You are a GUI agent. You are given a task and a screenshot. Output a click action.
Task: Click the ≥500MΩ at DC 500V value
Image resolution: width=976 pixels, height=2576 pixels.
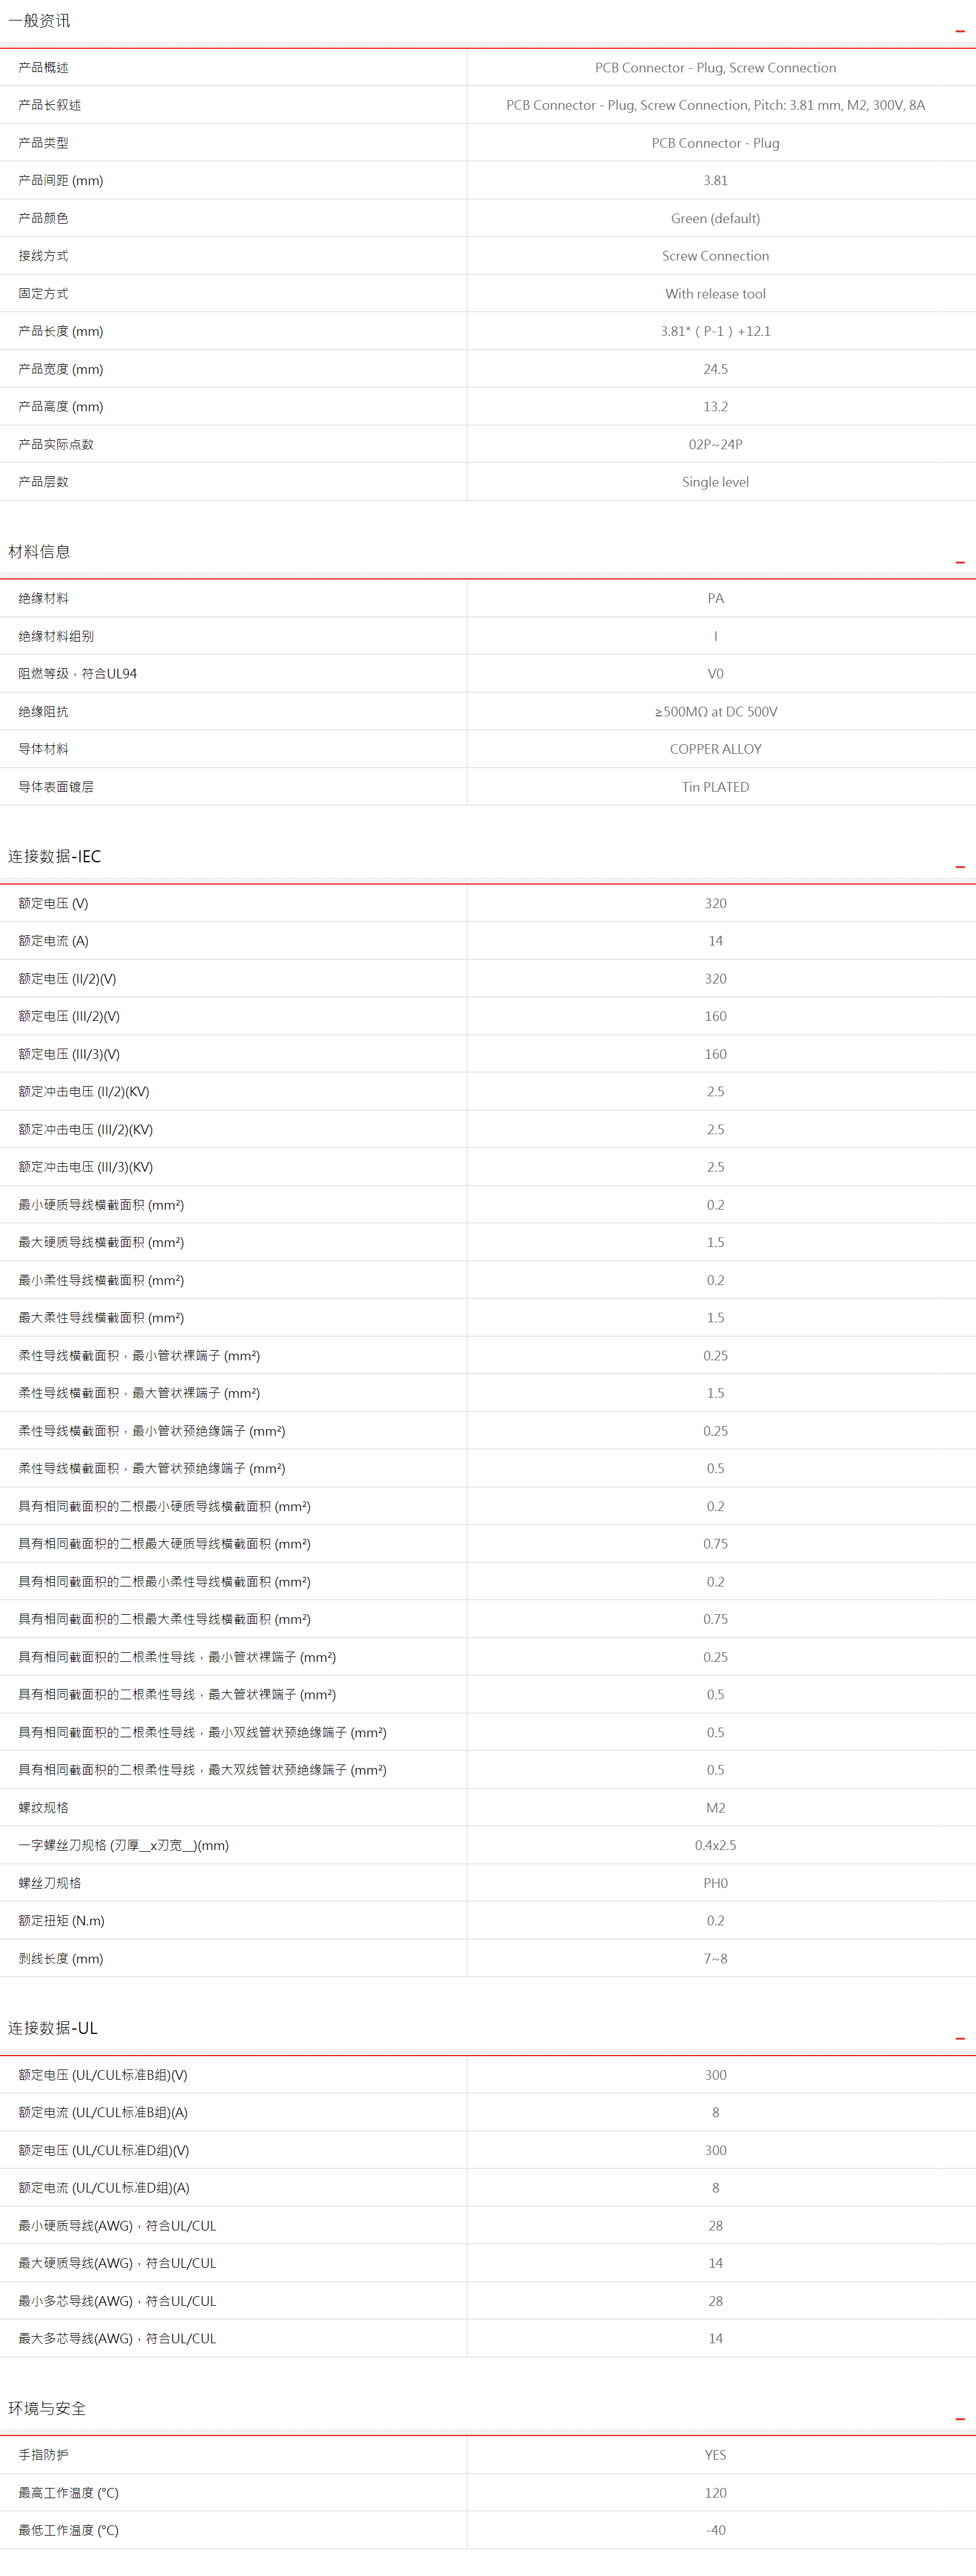click(x=715, y=712)
